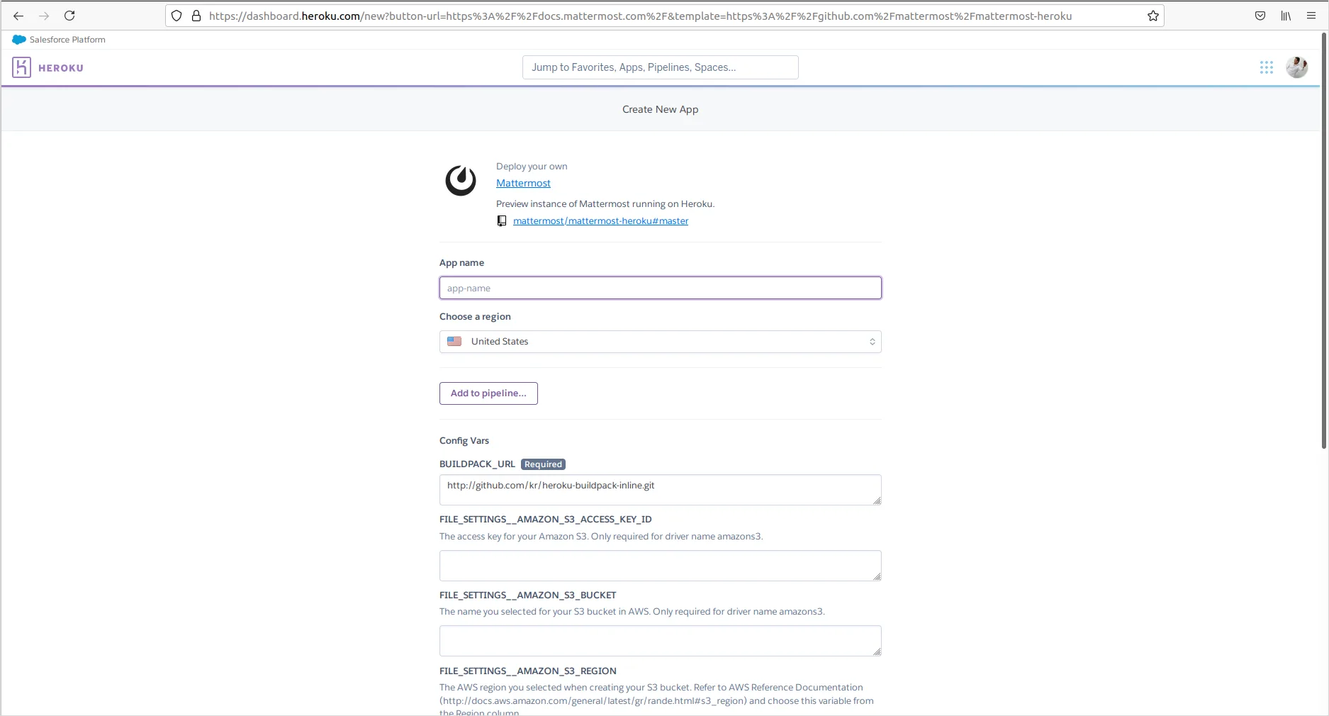This screenshot has height=716, width=1329.
Task: Click the Salesforce Platform label
Action: pyautogui.click(x=67, y=40)
